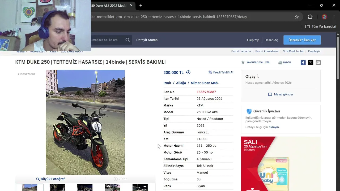Click the Uni Baby advertisement banner
This screenshot has height=191, width=340.
[281, 164]
